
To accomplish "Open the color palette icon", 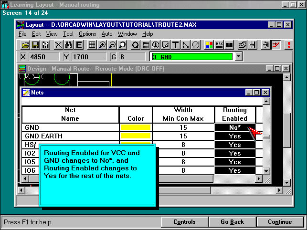I will click(x=209, y=45).
